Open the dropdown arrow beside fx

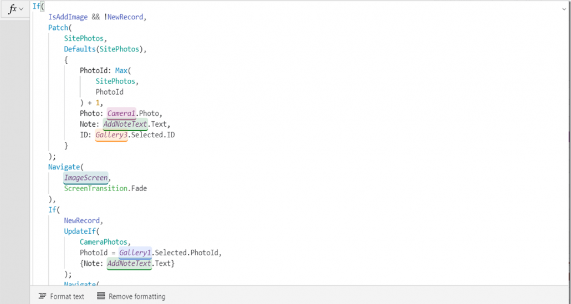(x=22, y=9)
